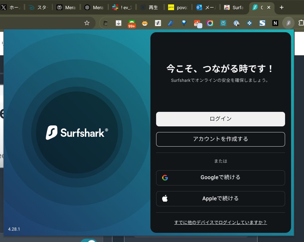This screenshot has width=304, height=242.
Task: Switch to the Surfa web store tab
Action: click(234, 8)
